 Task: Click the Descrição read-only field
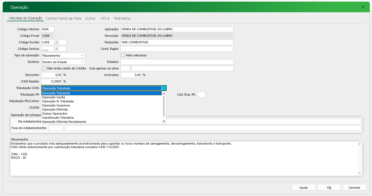coord(177,36)
